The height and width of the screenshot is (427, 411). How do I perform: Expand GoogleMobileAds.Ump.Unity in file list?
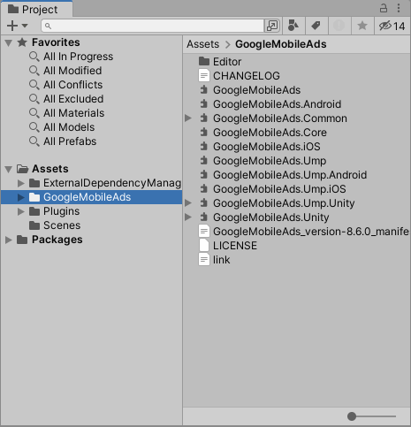click(188, 202)
